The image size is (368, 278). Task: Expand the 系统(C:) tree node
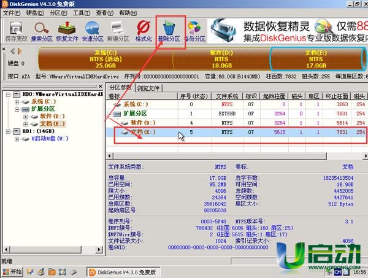[17, 102]
